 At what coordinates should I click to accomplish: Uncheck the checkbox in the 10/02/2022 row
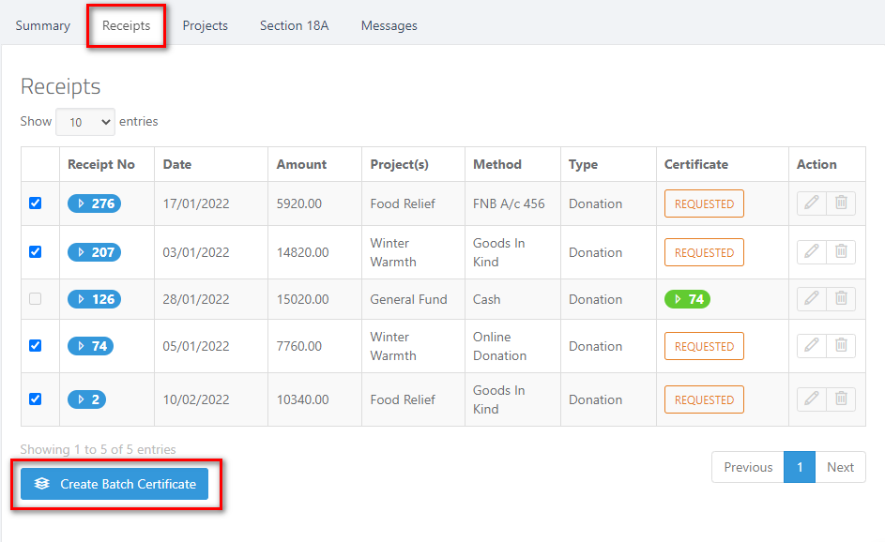coord(35,399)
